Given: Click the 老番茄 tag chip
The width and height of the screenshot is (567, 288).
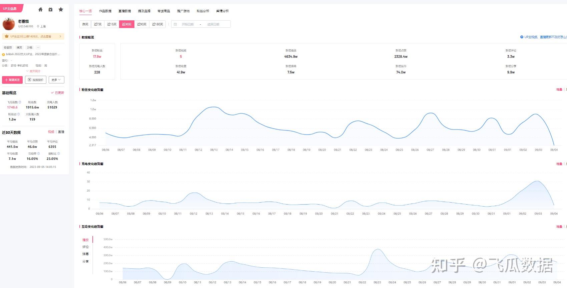Looking at the screenshot, I should 8,47.
